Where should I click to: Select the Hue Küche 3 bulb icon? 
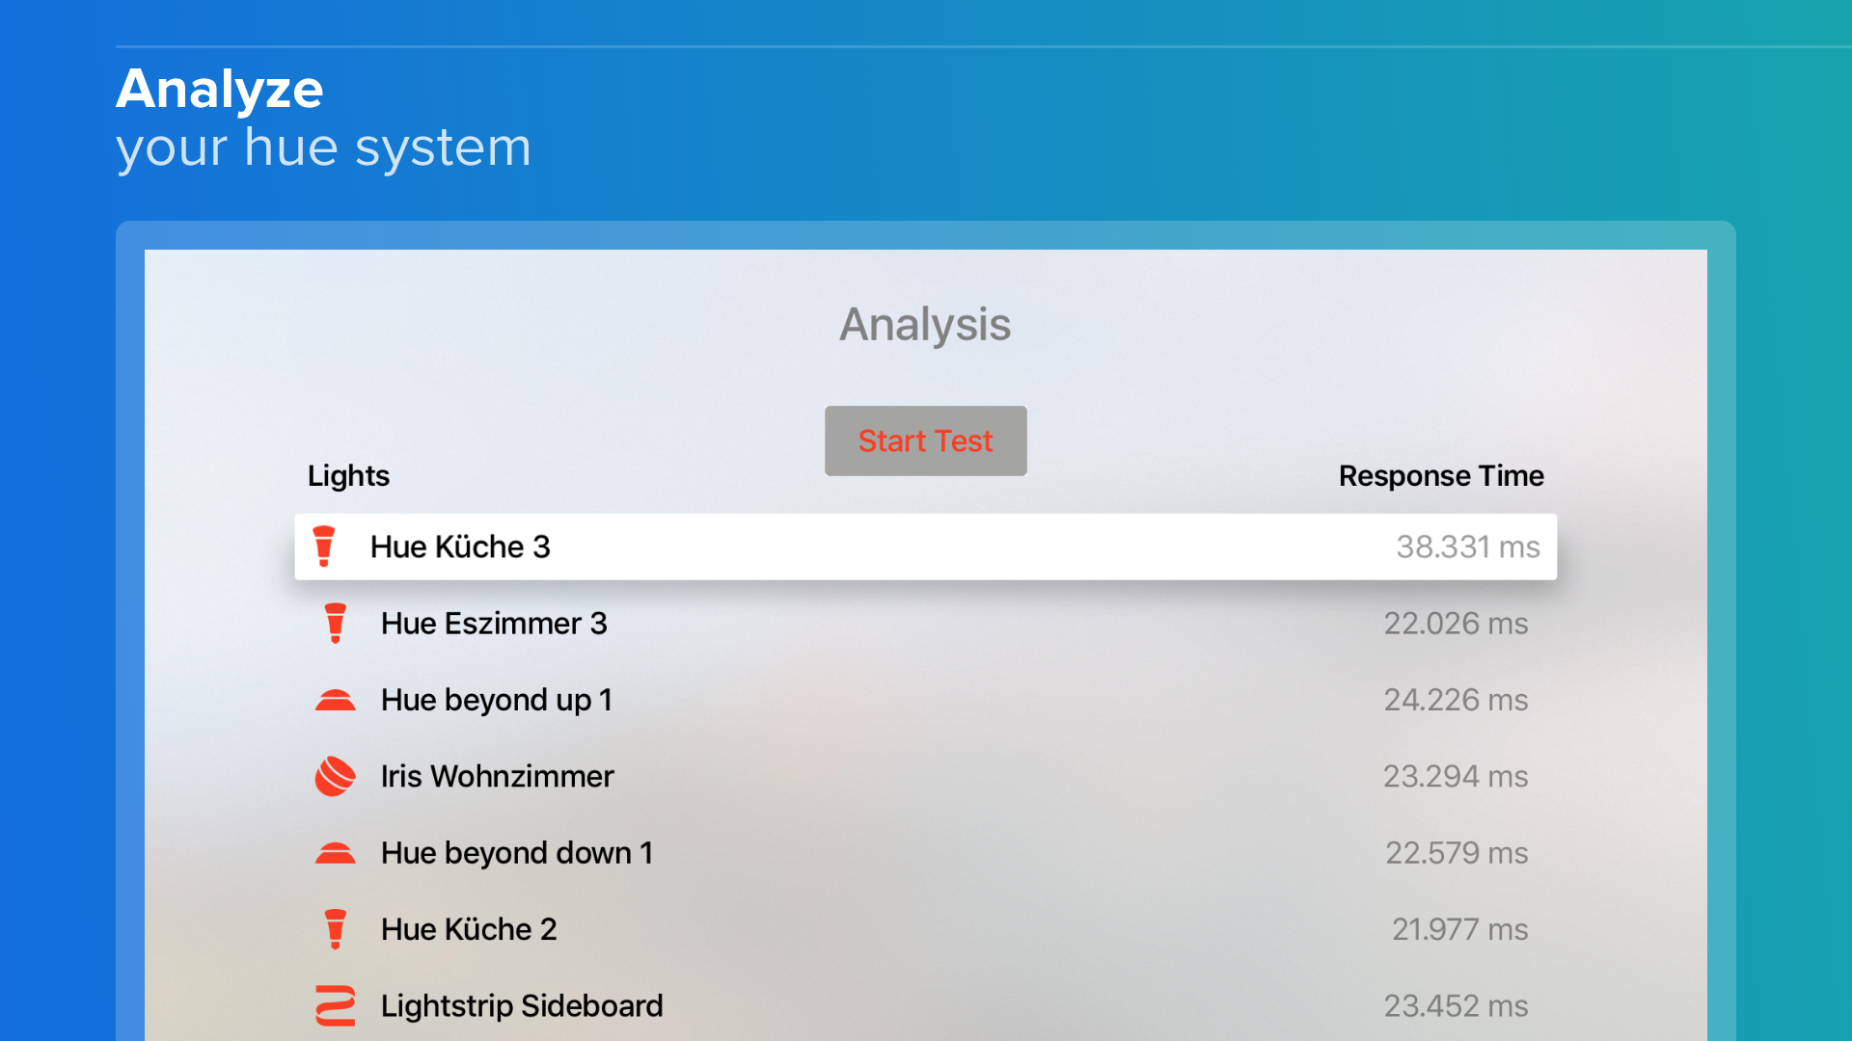pos(324,547)
